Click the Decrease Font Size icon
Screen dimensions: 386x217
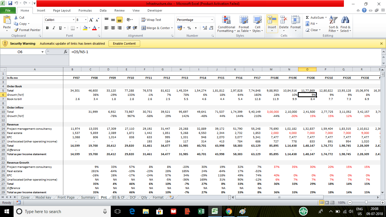coord(97,20)
